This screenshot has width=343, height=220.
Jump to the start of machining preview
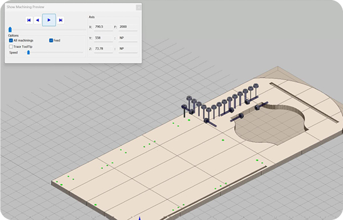coord(29,20)
